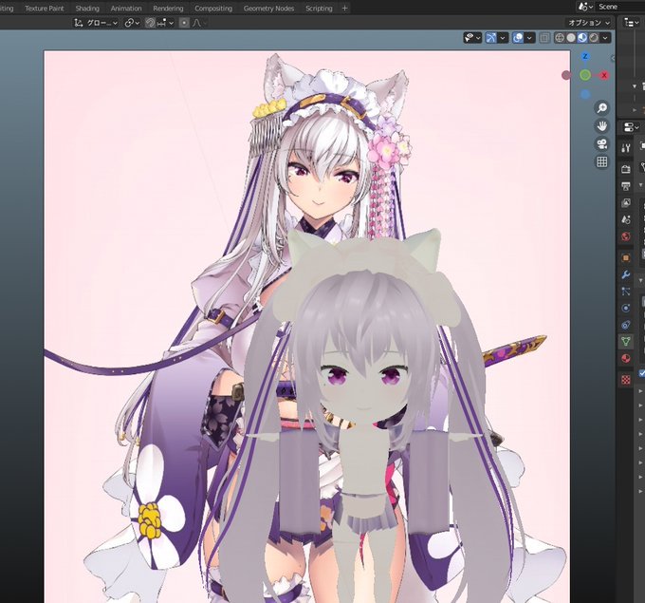Viewport: 645px width, 603px height.
Task: Open the Object Data green triangle tab
Action: coord(626,342)
